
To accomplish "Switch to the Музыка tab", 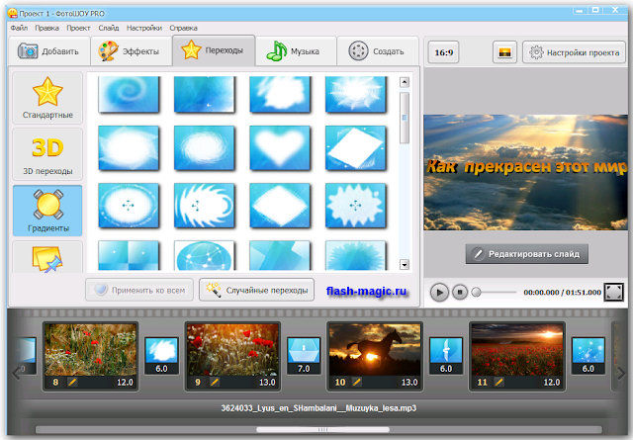I will point(296,51).
